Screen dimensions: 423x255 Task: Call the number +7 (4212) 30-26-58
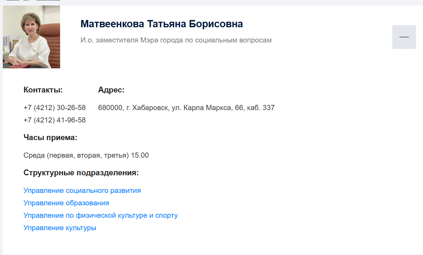tap(54, 107)
